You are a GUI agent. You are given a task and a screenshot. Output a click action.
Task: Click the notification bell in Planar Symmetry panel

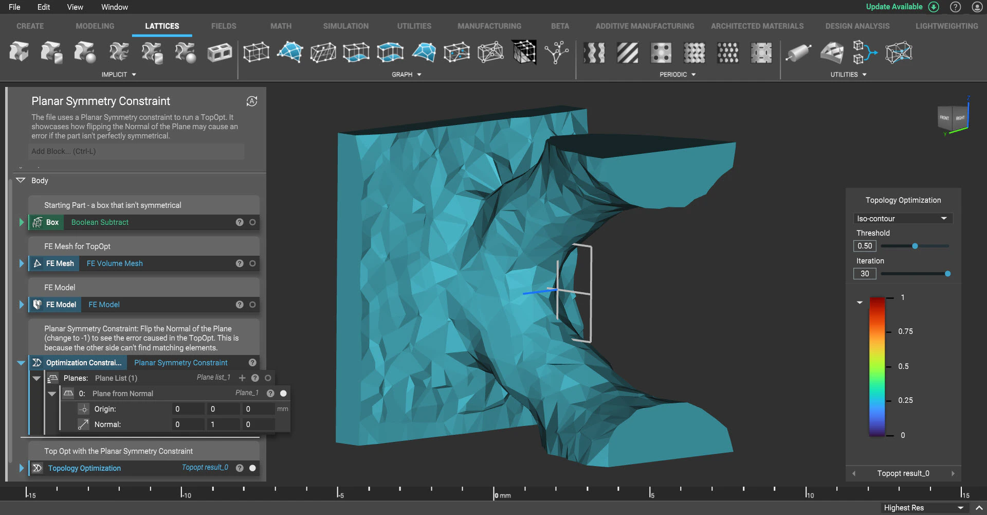(251, 101)
